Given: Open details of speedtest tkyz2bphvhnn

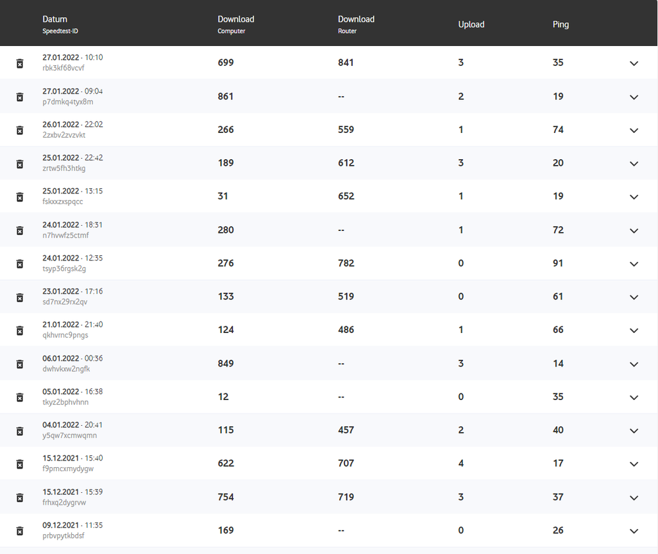Looking at the screenshot, I should pyautogui.click(x=634, y=397).
